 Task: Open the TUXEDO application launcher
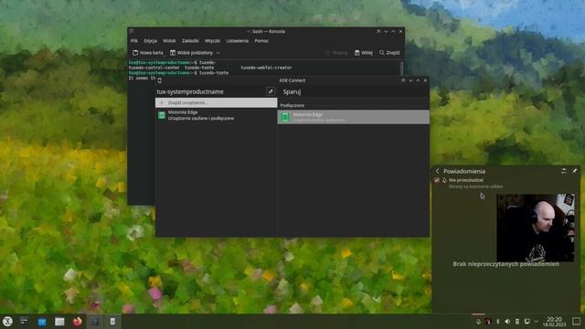pos(7,321)
